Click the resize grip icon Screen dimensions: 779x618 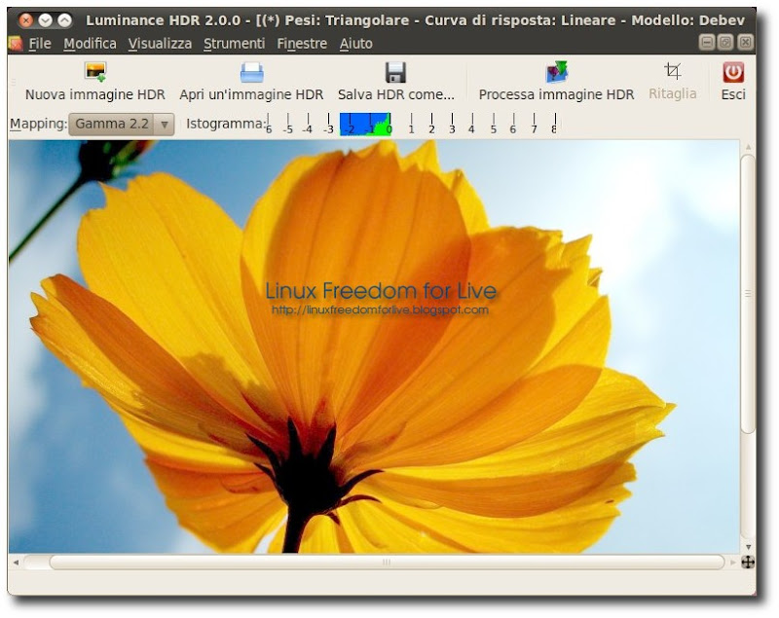click(746, 562)
